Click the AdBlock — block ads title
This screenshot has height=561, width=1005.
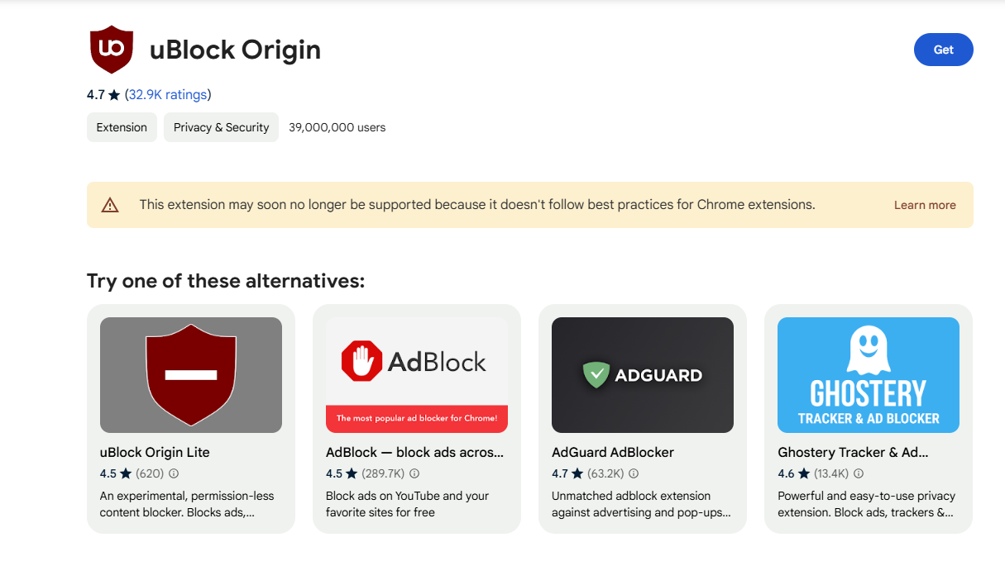pyautogui.click(x=414, y=452)
